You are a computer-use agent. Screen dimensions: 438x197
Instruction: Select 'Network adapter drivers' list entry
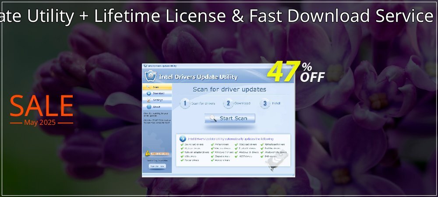[195, 152]
